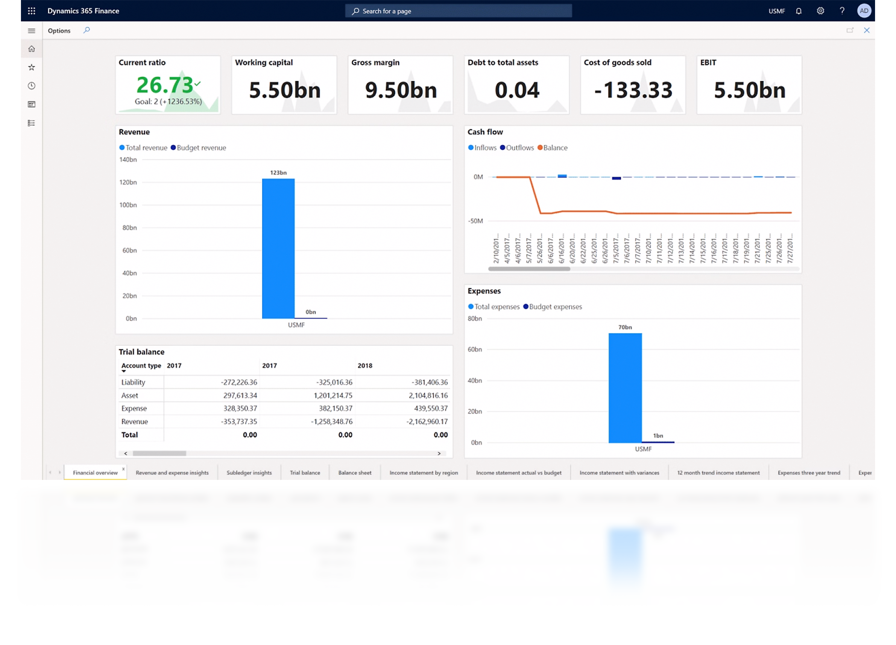Image resolution: width=896 pixels, height=645 pixels.
Task: Open Modules list icon in sidebar
Action: [x=32, y=123]
